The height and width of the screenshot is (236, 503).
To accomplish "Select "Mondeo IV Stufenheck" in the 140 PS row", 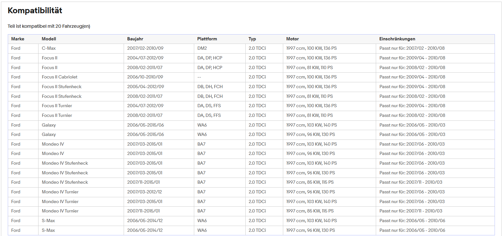I will pos(65,163).
